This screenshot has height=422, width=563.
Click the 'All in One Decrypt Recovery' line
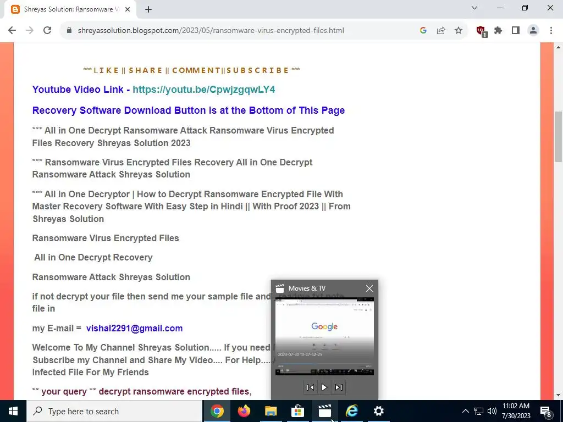(93, 258)
